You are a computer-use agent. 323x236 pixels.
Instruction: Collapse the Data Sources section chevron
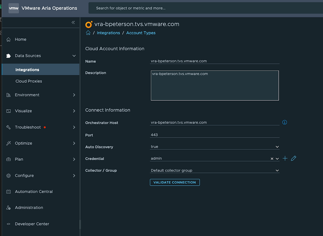coord(74,56)
